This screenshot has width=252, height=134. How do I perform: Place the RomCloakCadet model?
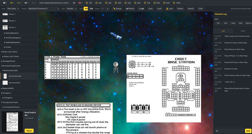(x=29, y=131)
